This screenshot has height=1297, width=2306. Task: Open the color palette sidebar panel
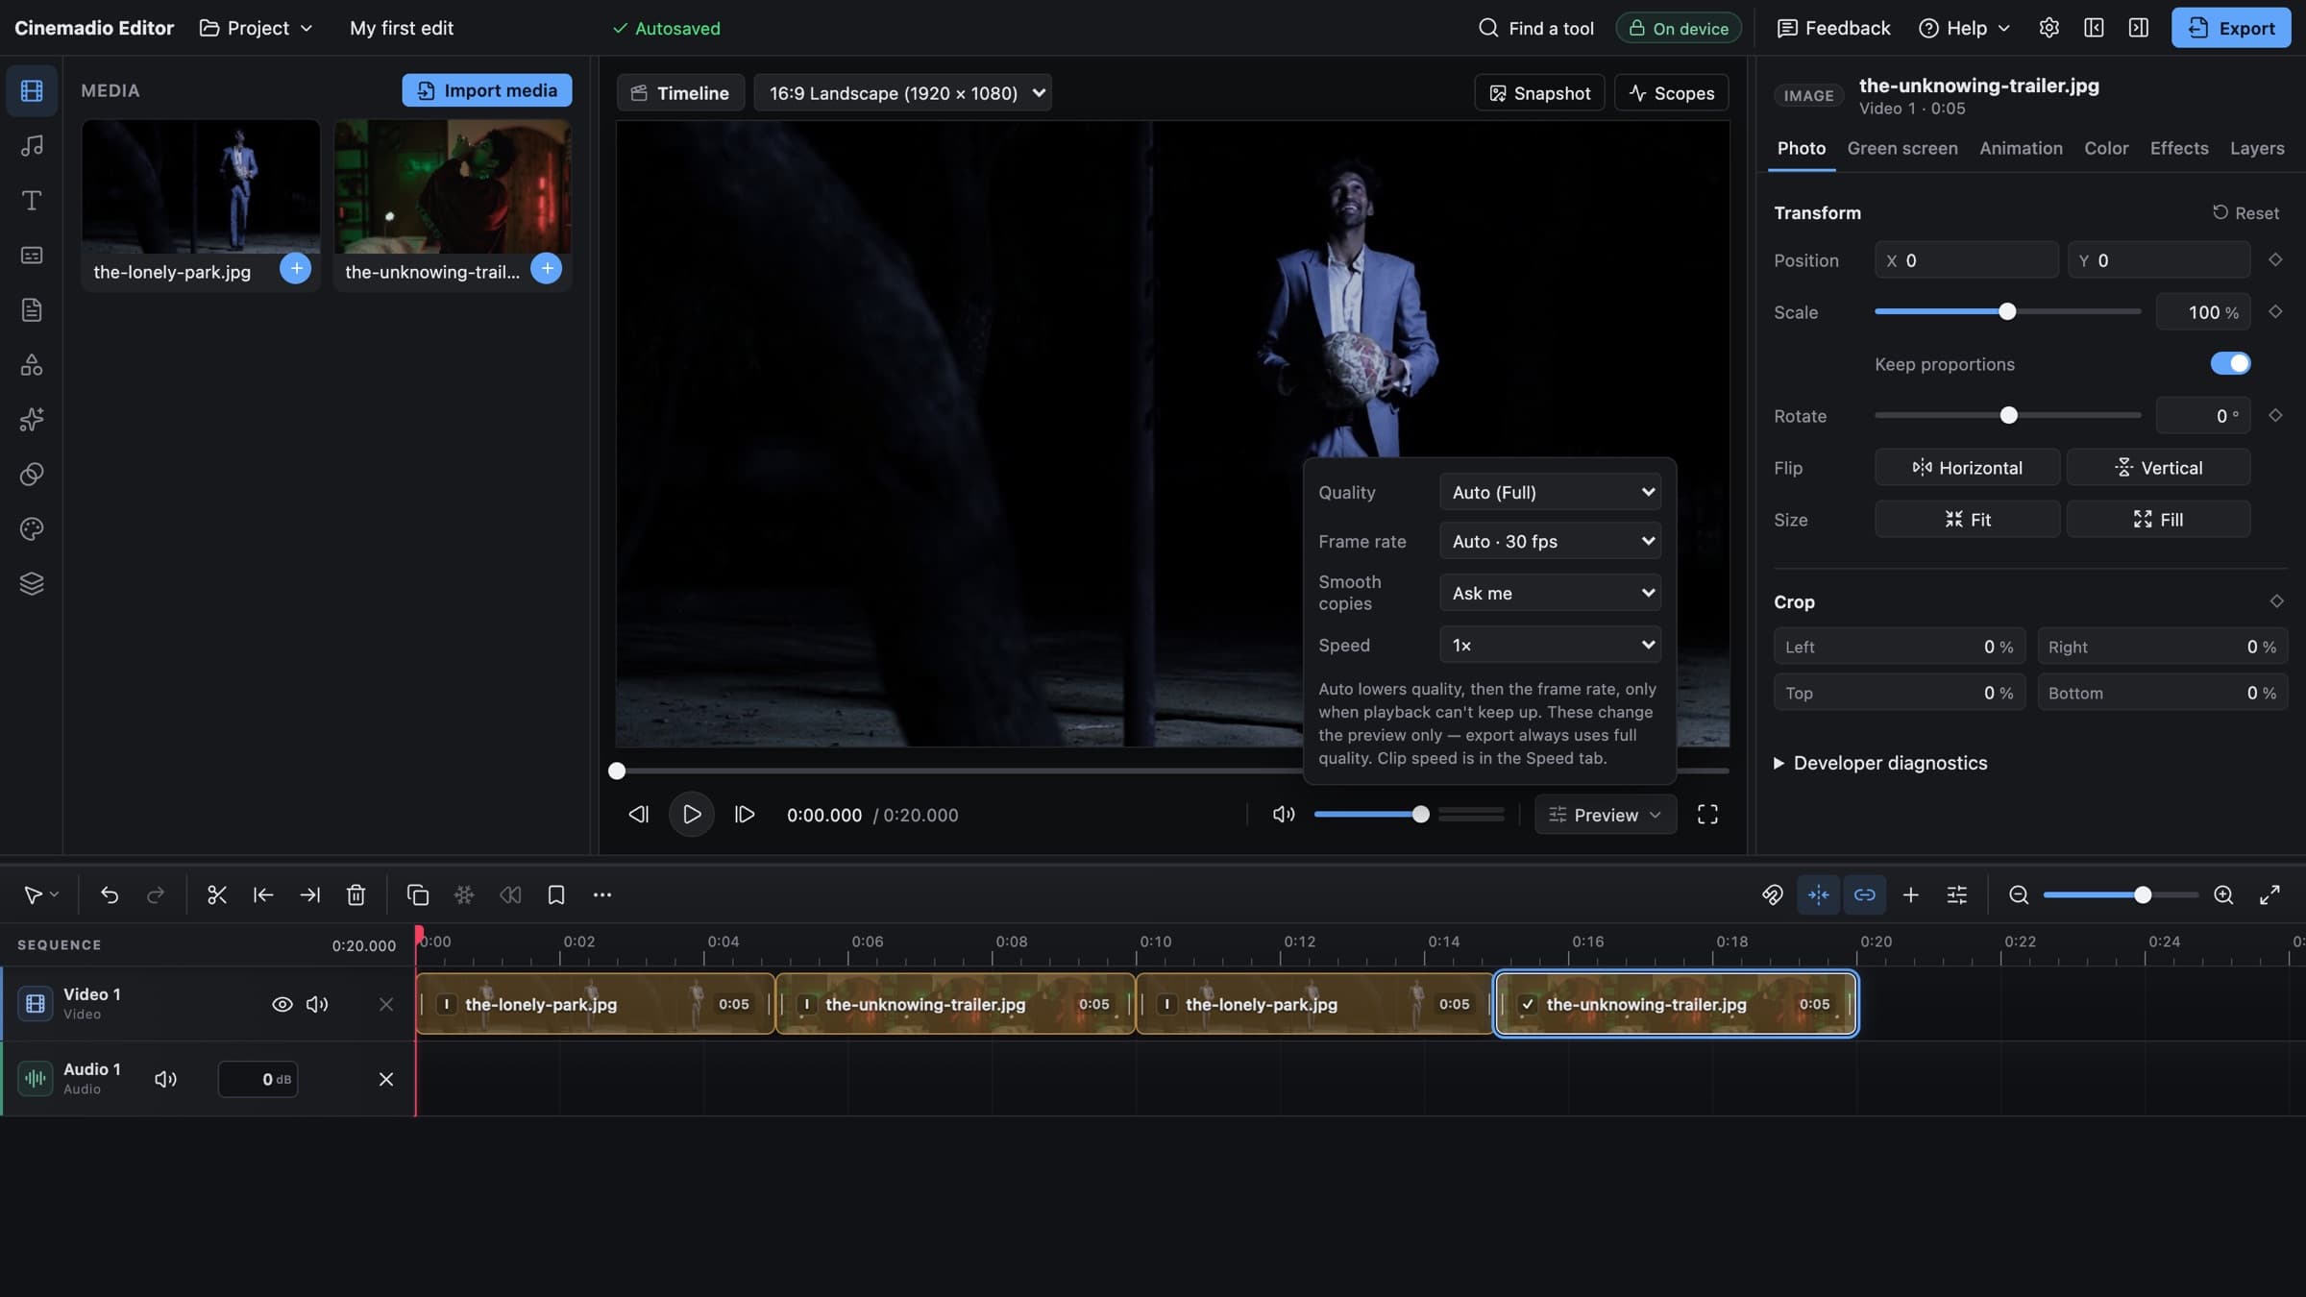point(32,529)
